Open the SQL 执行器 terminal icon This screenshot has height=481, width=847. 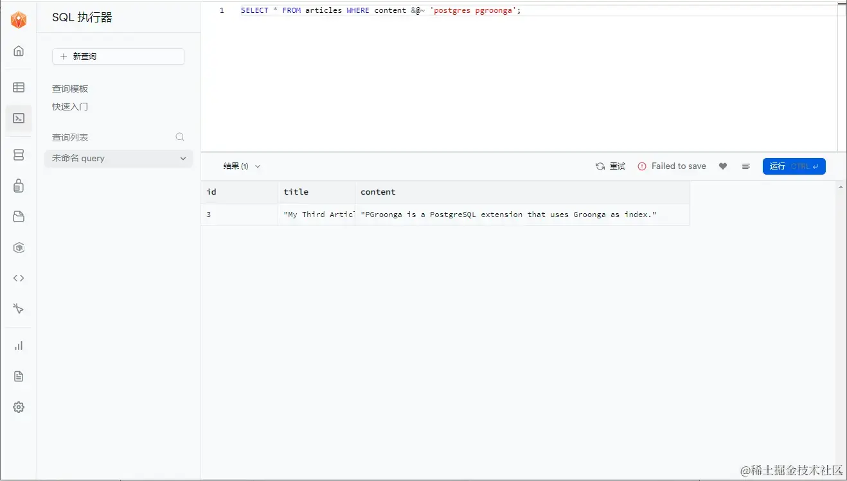point(18,119)
